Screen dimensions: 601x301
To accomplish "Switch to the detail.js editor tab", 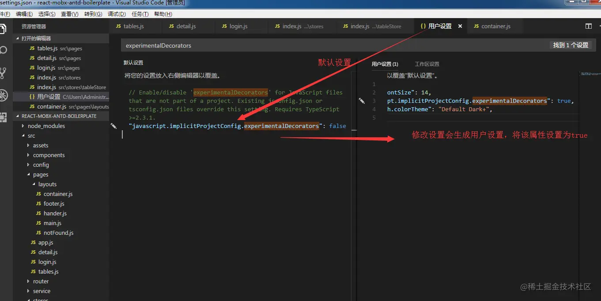I will tap(188, 26).
